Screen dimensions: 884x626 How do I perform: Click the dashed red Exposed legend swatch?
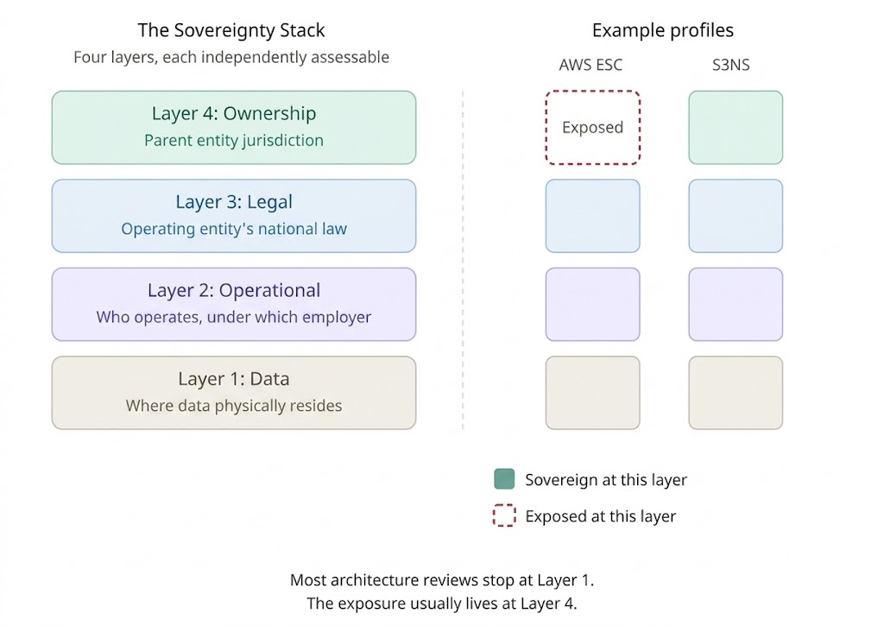click(x=504, y=516)
